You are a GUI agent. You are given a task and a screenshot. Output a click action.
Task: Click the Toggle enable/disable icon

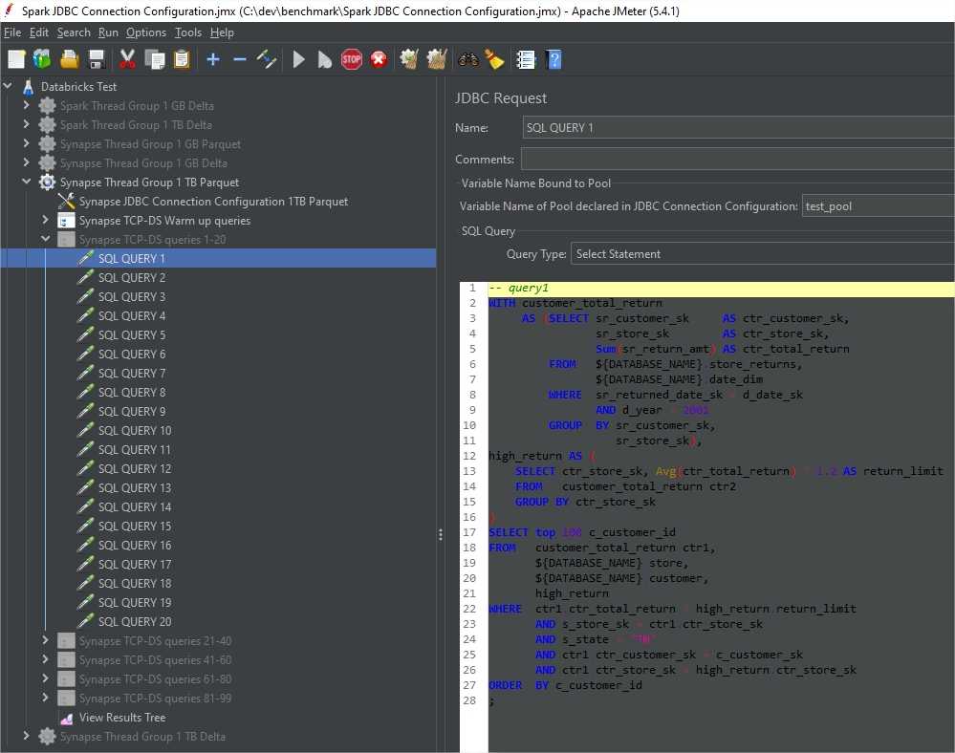coord(266,59)
